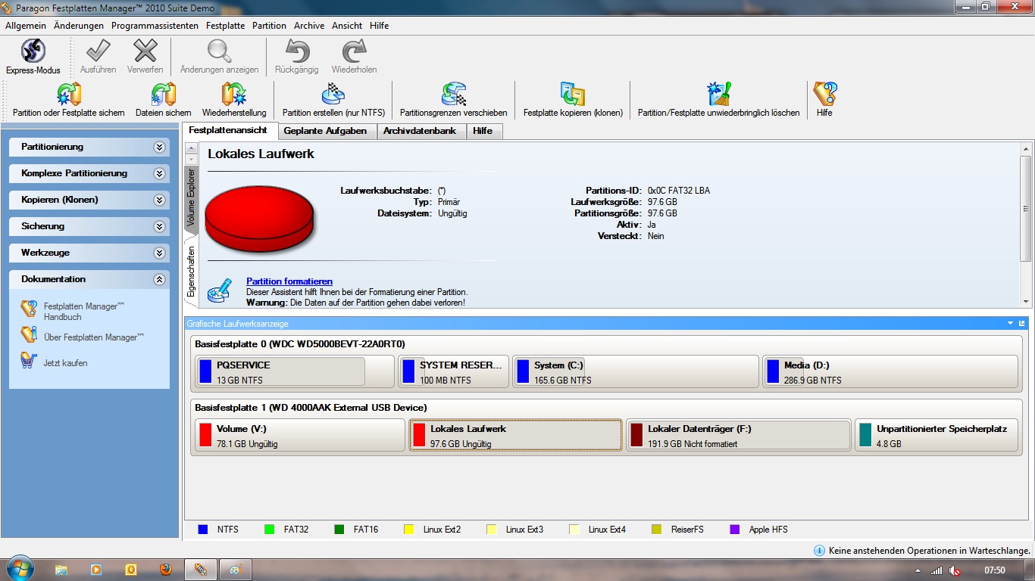Screen dimensions: 1035x581
Task: Open the Festplatte menu
Action: (225, 26)
